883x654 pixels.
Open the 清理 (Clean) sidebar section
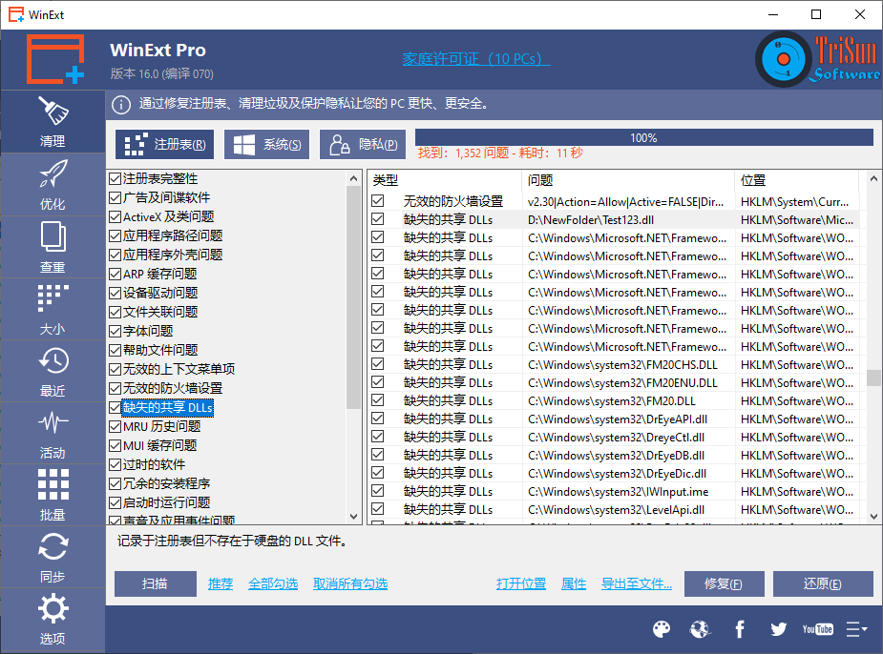click(x=53, y=121)
